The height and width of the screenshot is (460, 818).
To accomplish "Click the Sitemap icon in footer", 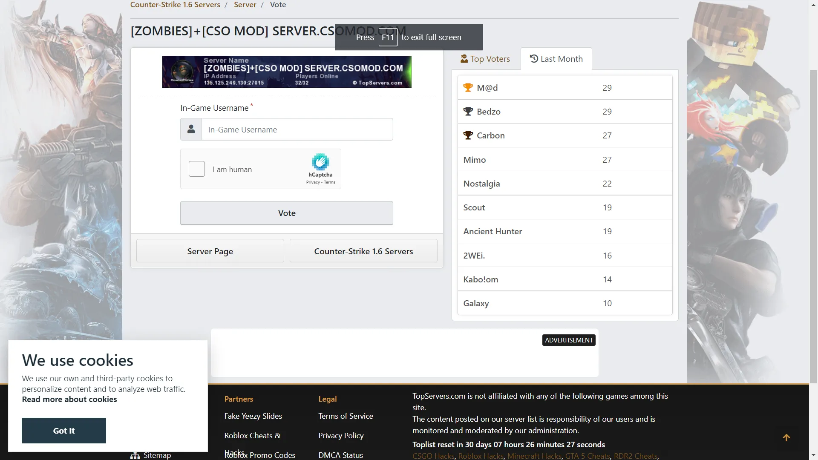I will (x=135, y=455).
